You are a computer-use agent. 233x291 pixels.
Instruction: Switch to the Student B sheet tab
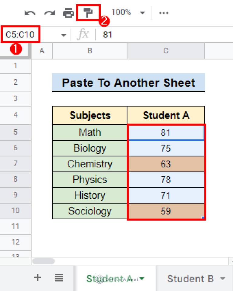191,279
